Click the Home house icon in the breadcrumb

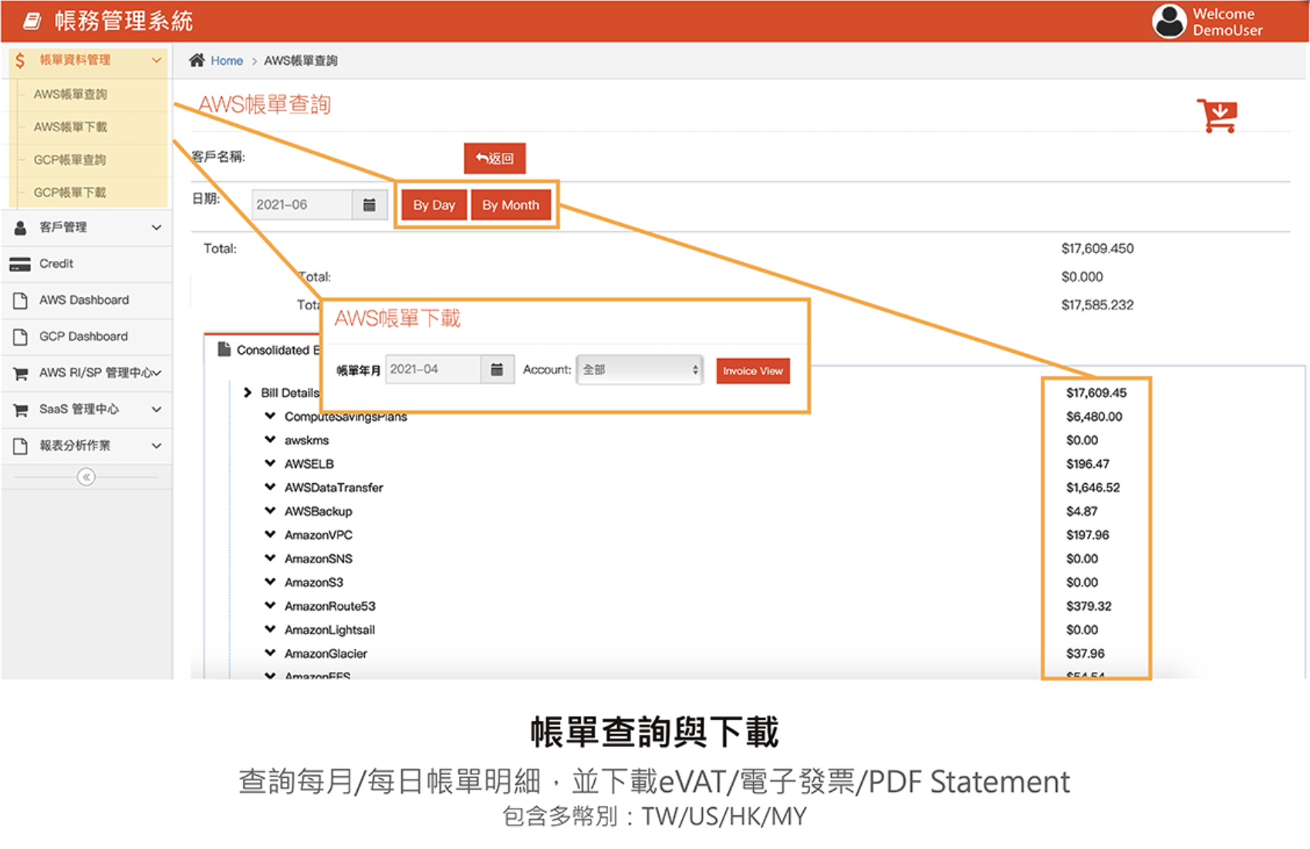pos(197,60)
